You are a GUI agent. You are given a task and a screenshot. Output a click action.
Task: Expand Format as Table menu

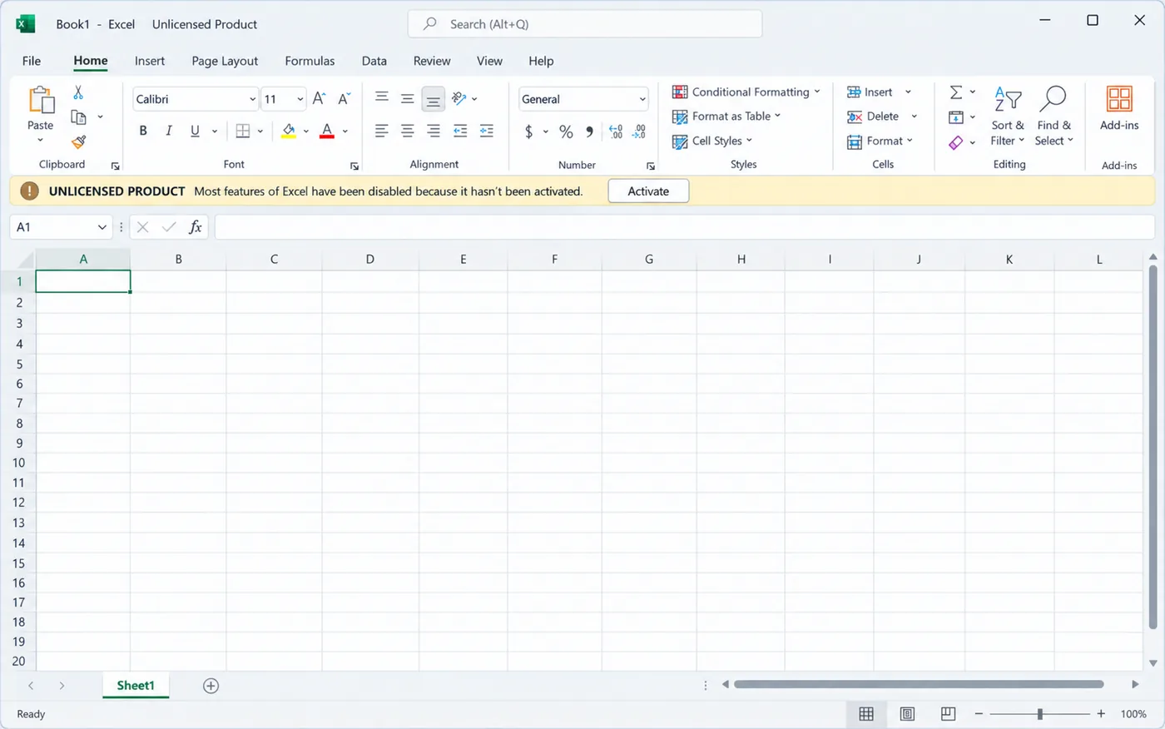coord(726,116)
